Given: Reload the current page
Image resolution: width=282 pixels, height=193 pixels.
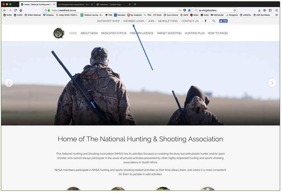Looking at the screenshot, I should click(15, 10).
